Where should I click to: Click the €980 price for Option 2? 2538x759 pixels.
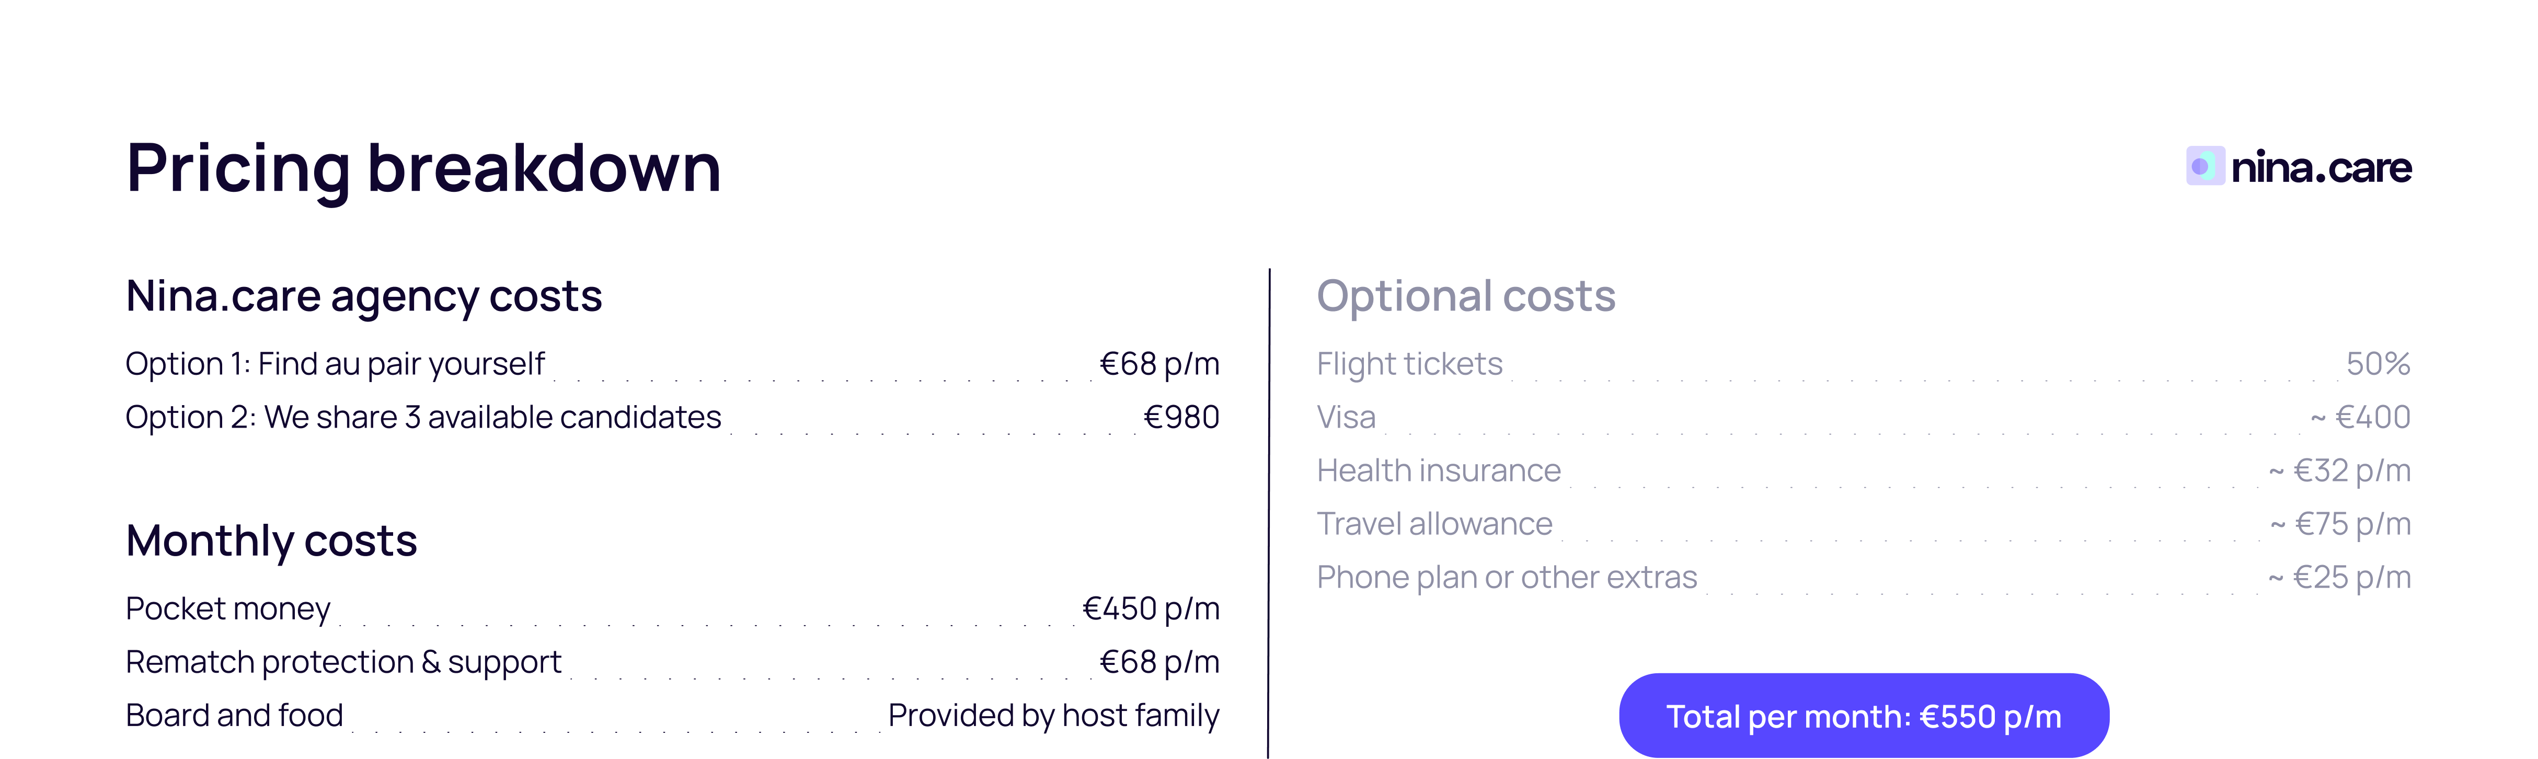tap(1180, 417)
